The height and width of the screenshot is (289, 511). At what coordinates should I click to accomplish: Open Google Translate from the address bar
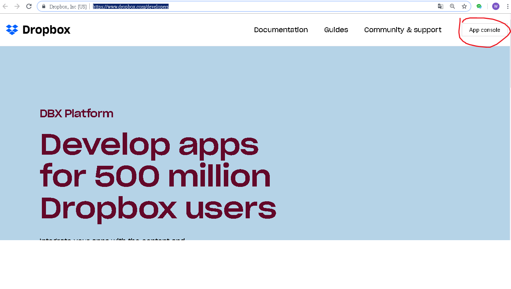(x=440, y=6)
